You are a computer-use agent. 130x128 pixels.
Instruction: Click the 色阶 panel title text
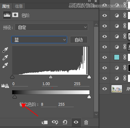[26, 15]
